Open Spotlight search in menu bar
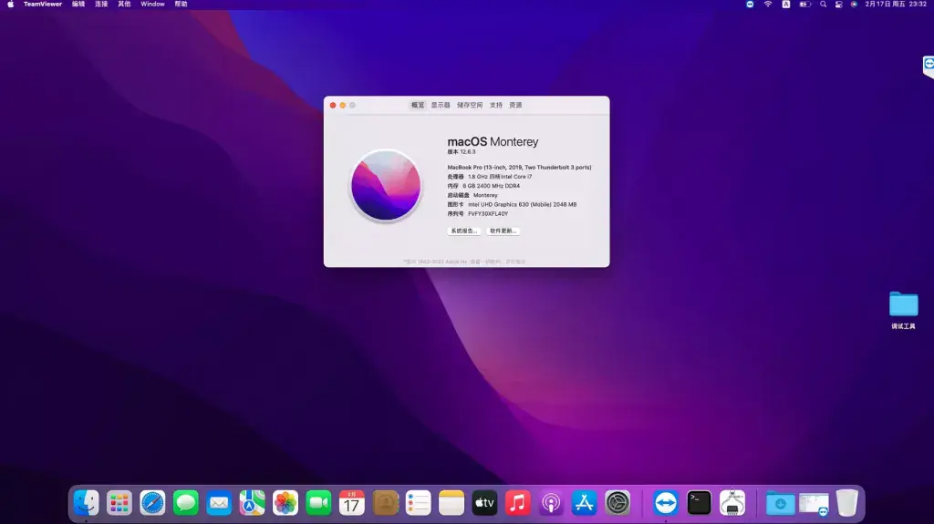The width and height of the screenshot is (934, 524). click(x=824, y=5)
